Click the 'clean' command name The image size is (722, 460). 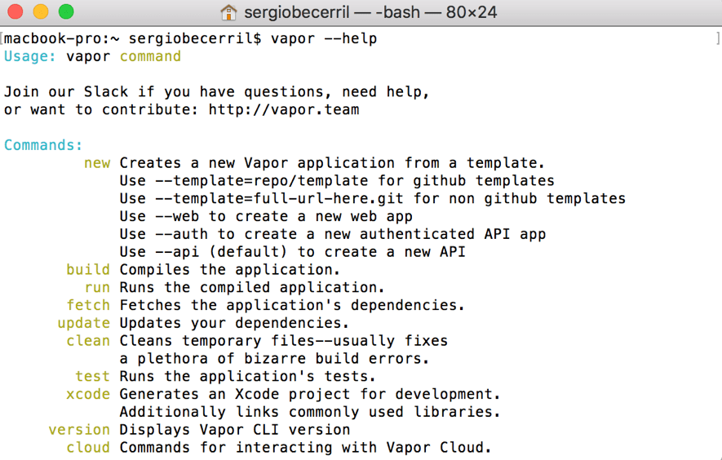tap(88, 341)
